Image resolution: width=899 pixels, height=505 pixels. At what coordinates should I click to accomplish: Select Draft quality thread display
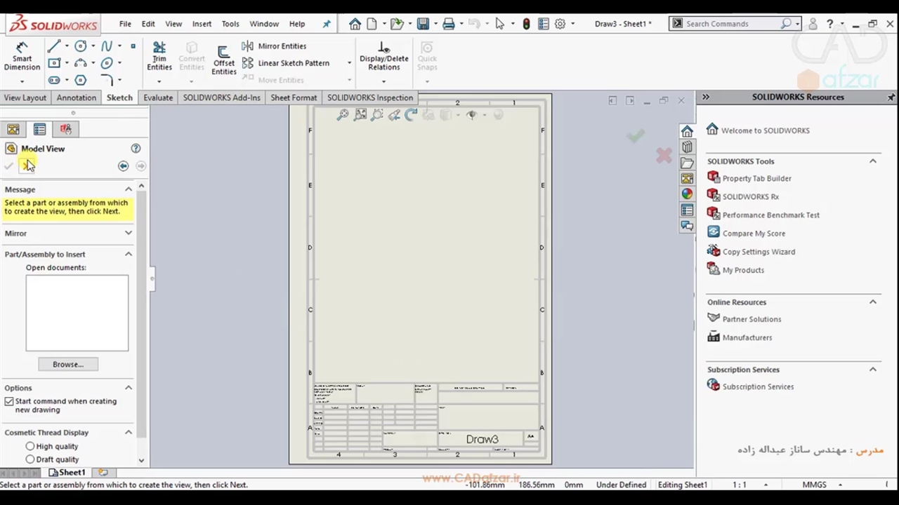(x=30, y=459)
